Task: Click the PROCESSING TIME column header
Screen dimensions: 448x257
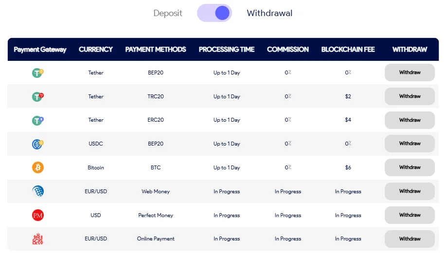Action: [227, 49]
